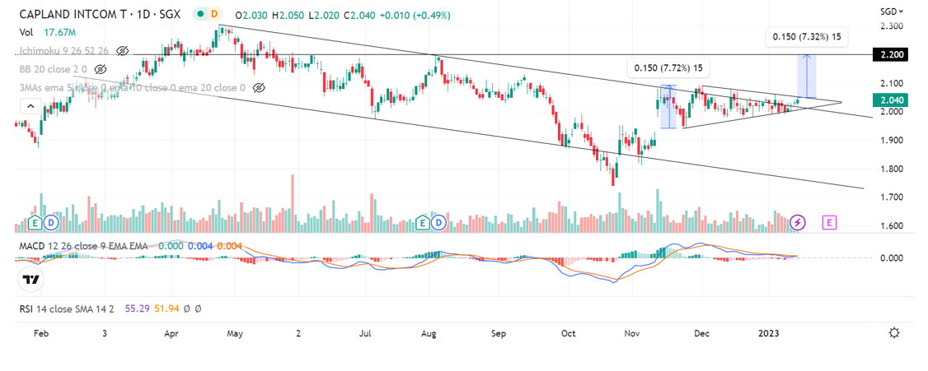
Task: Select the Ichimoku 9 26 52 26 legend
Action: [x=64, y=51]
